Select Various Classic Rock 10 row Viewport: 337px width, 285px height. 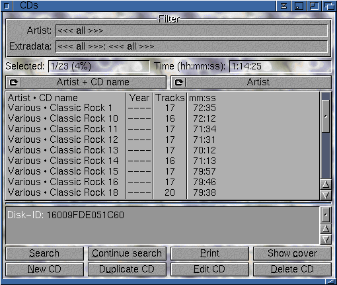pyautogui.click(x=162, y=118)
